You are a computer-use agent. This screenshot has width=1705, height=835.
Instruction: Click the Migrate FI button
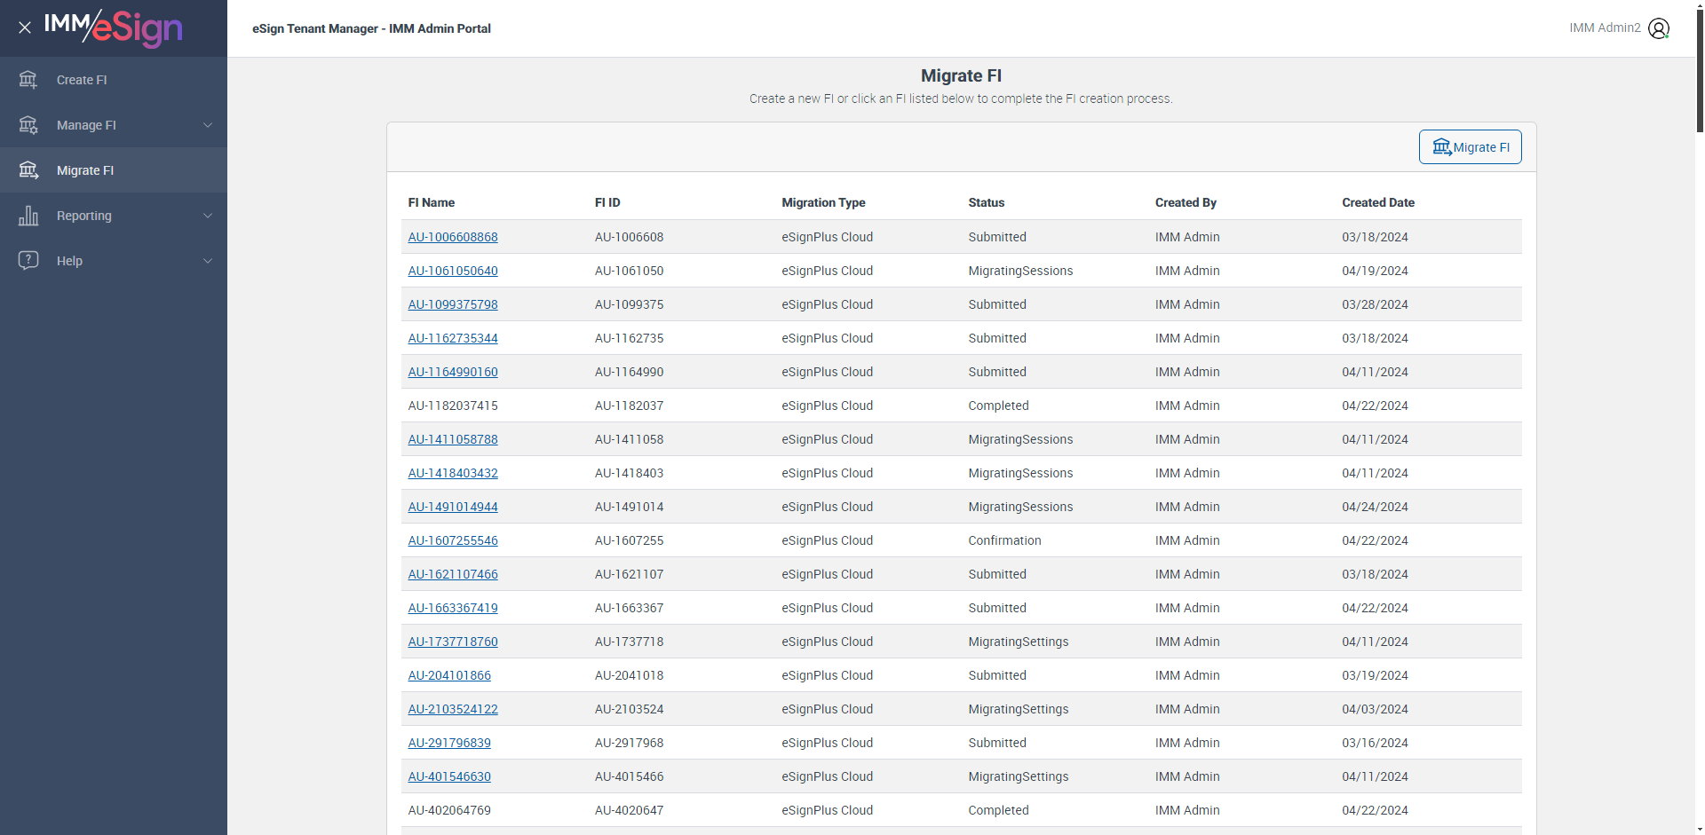(1470, 147)
